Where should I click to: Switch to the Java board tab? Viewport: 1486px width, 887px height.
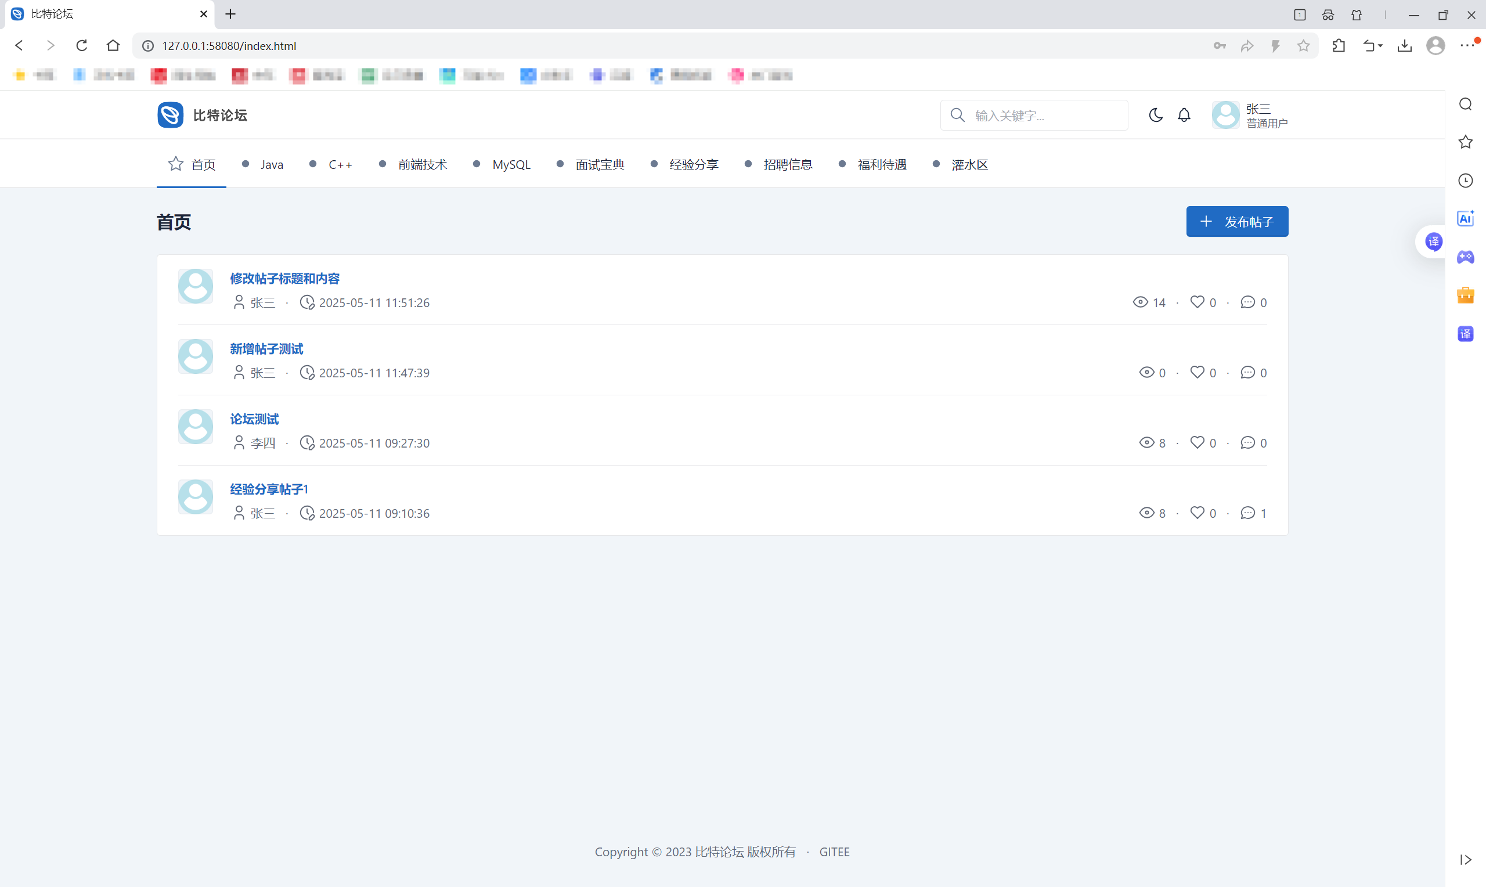(x=271, y=165)
